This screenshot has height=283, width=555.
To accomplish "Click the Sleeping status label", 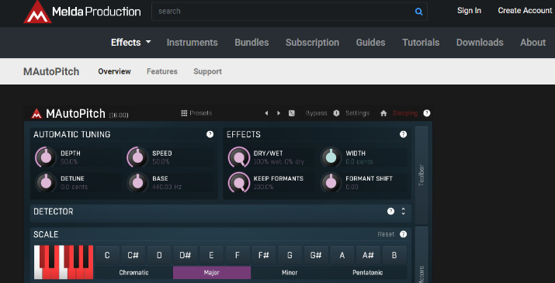I will pos(405,113).
